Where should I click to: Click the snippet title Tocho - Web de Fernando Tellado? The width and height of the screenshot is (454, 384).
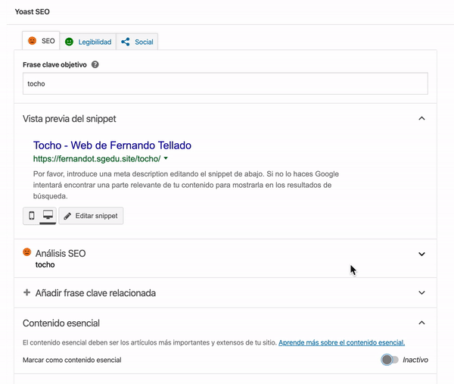[112, 145]
